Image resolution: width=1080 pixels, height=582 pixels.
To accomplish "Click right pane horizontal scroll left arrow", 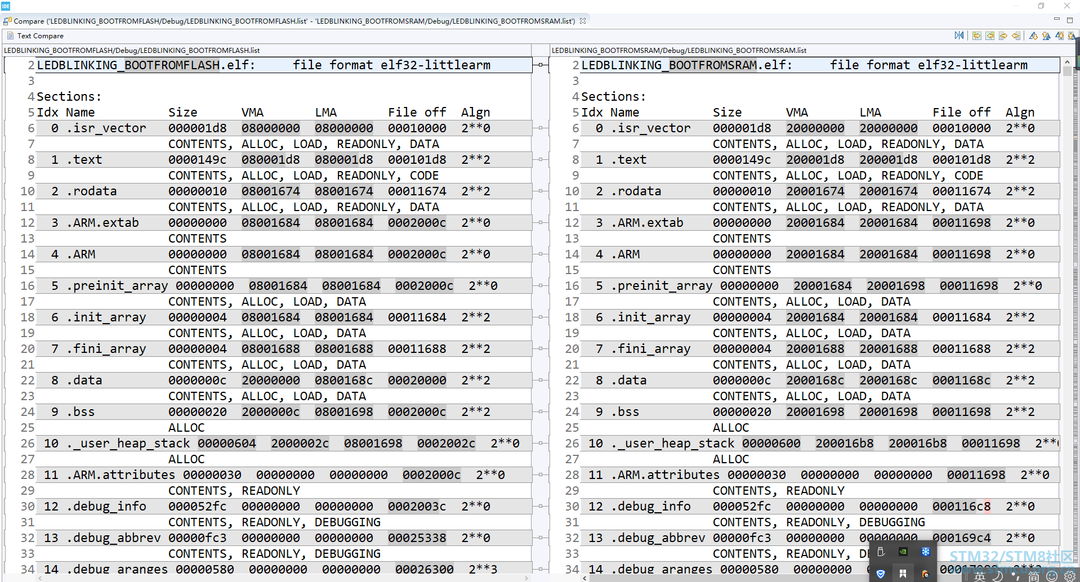I will (584, 578).
